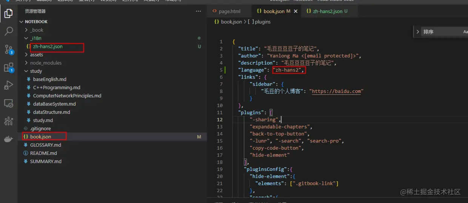Open GLOSSARY.md file
This screenshot has height=203, width=468.
tap(45, 145)
